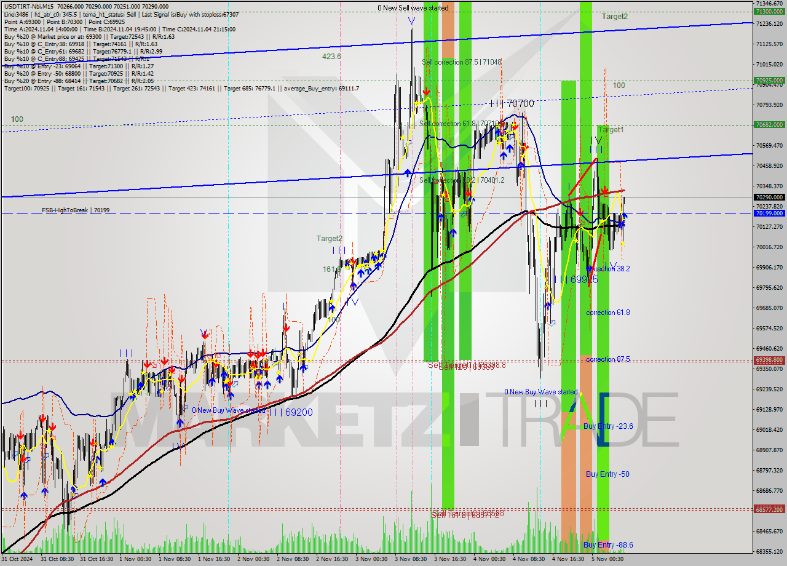This screenshot has width=787, height=566.
Task: Click the 'Buy %10 @ Market price' info line
Action: [89, 37]
